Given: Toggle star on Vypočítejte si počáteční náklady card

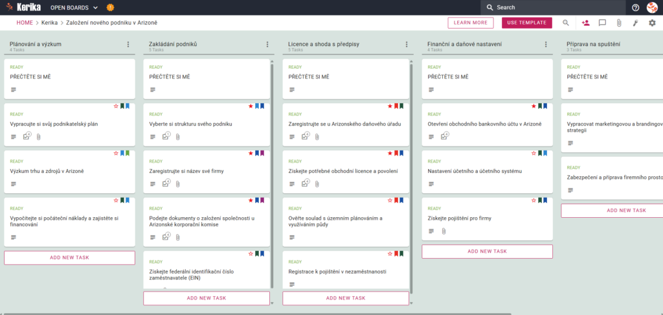Looking at the screenshot, I should pos(115,200).
